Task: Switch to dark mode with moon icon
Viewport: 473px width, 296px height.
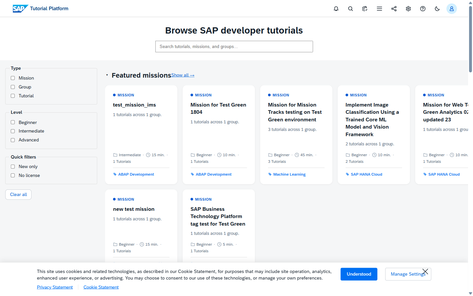Action: 437,9
